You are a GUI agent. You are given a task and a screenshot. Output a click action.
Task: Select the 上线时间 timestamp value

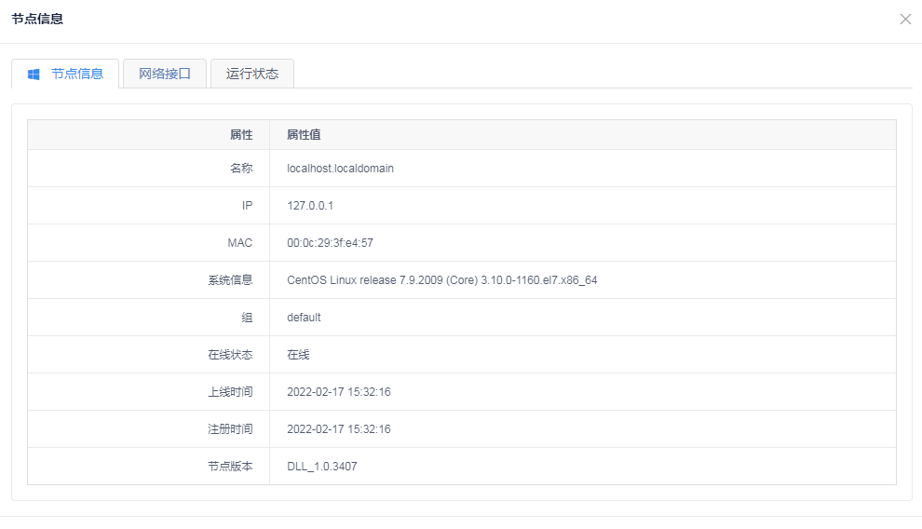[x=338, y=392]
